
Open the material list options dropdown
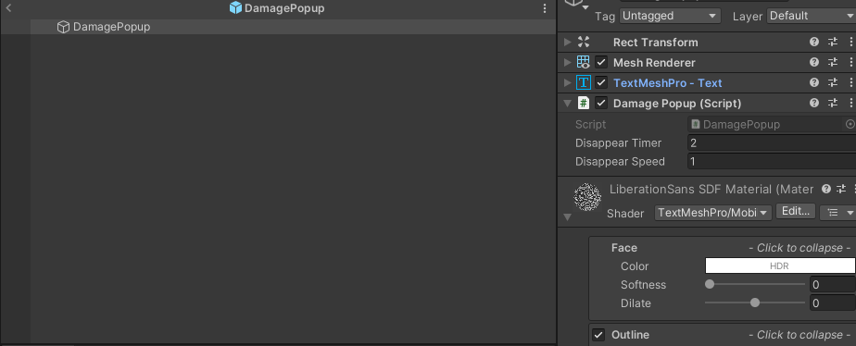tap(837, 213)
